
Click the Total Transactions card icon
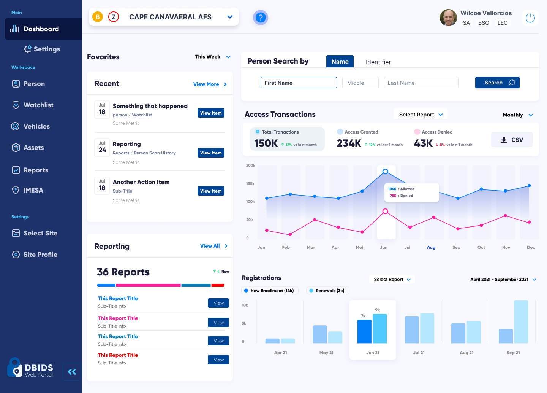tap(257, 132)
